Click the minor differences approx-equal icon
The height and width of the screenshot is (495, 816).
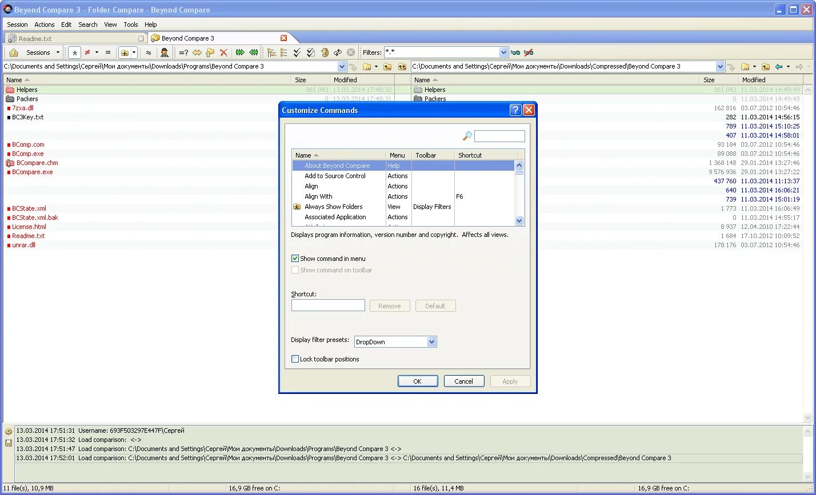pyautogui.click(x=149, y=53)
